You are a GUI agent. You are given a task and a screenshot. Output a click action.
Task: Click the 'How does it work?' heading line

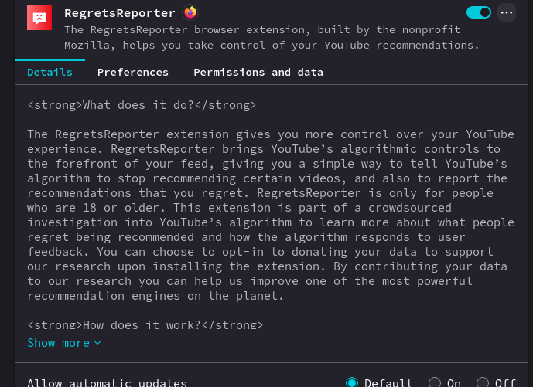145,325
